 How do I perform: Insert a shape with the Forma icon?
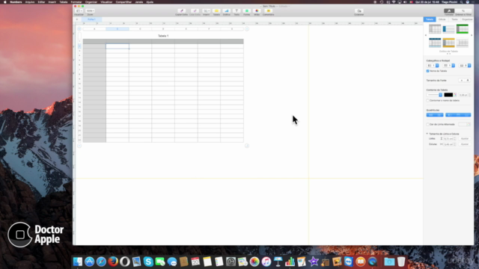click(x=246, y=11)
